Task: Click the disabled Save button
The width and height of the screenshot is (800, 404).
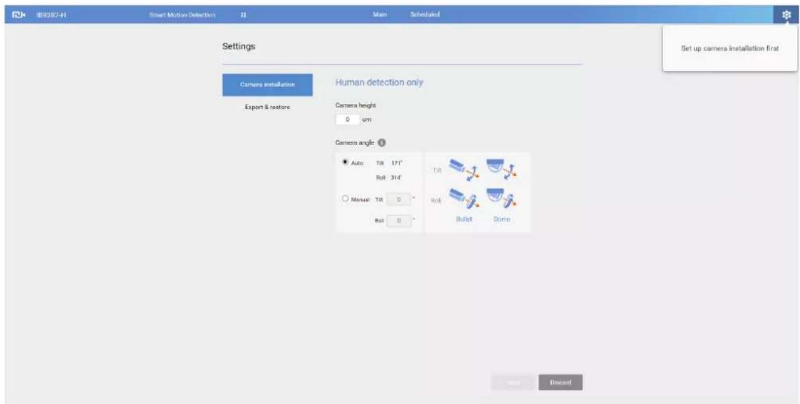Action: click(x=512, y=383)
